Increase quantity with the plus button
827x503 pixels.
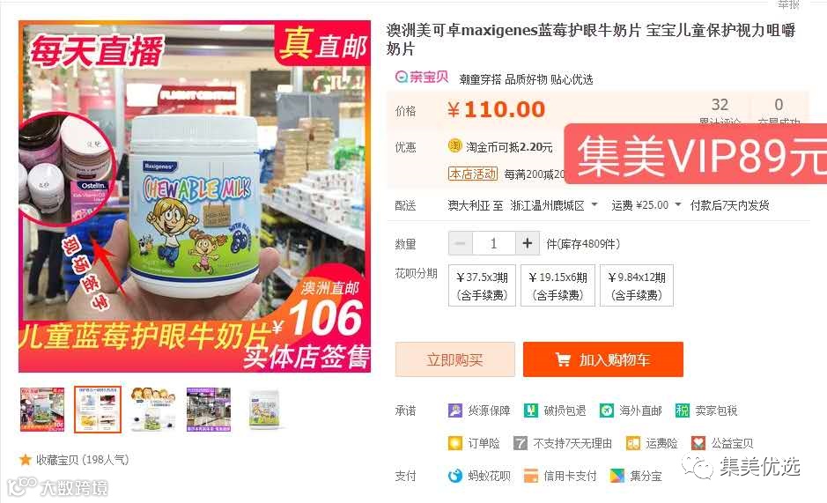tap(527, 243)
